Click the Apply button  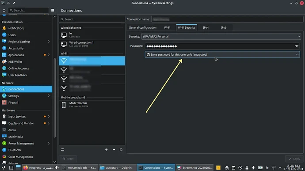tap(294, 159)
